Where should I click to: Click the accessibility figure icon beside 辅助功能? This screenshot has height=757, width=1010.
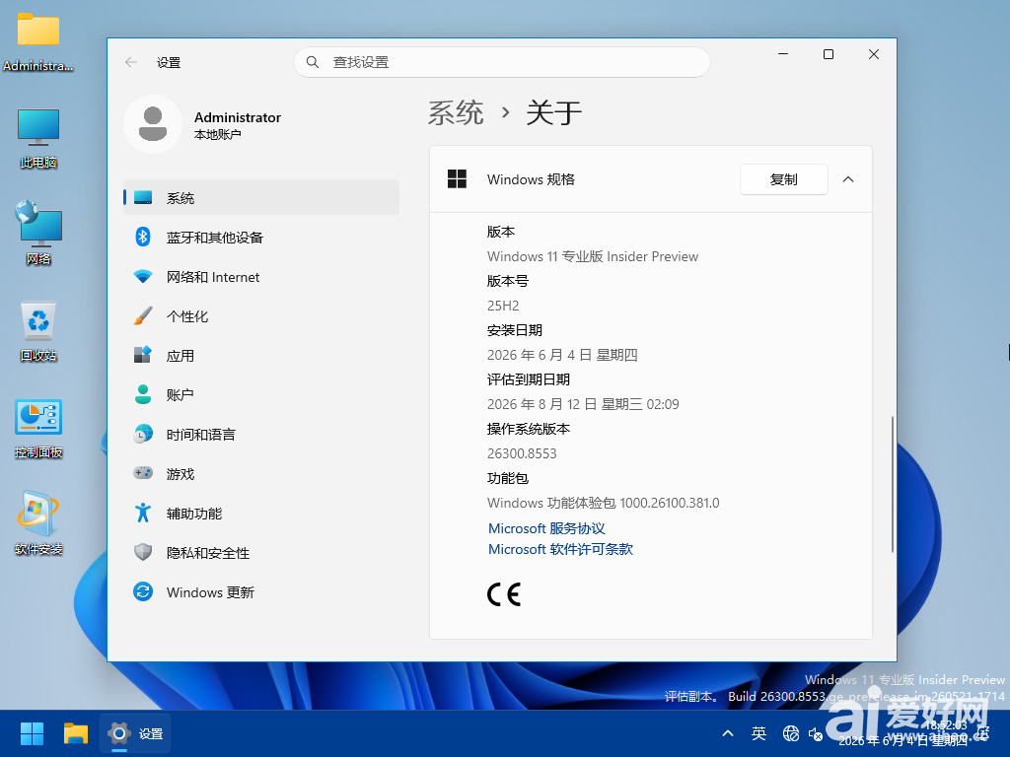click(x=143, y=513)
